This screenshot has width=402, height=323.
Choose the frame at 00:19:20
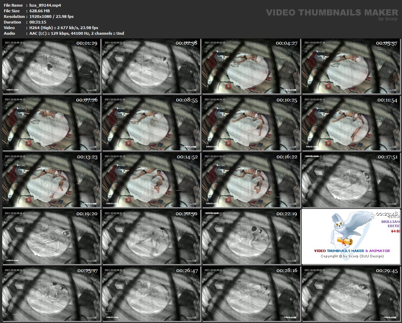tap(52, 237)
